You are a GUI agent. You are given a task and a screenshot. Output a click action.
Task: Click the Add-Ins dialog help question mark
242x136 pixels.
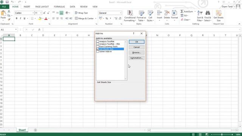(133, 34)
